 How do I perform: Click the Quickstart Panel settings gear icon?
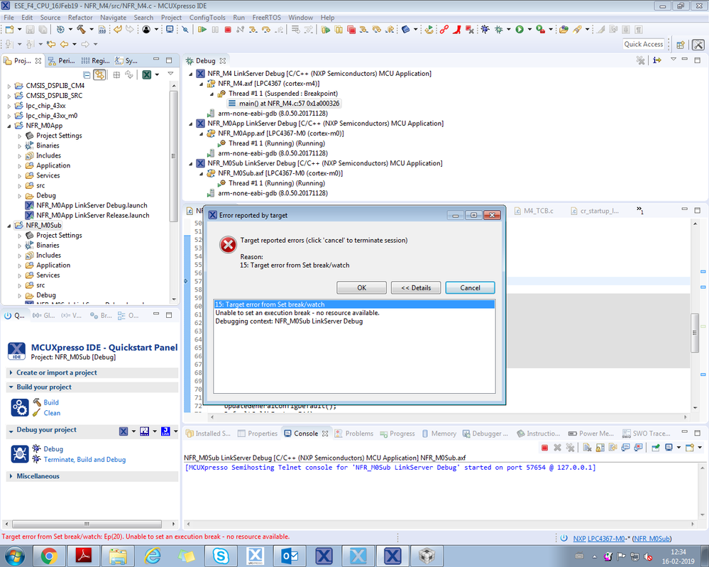pos(20,407)
